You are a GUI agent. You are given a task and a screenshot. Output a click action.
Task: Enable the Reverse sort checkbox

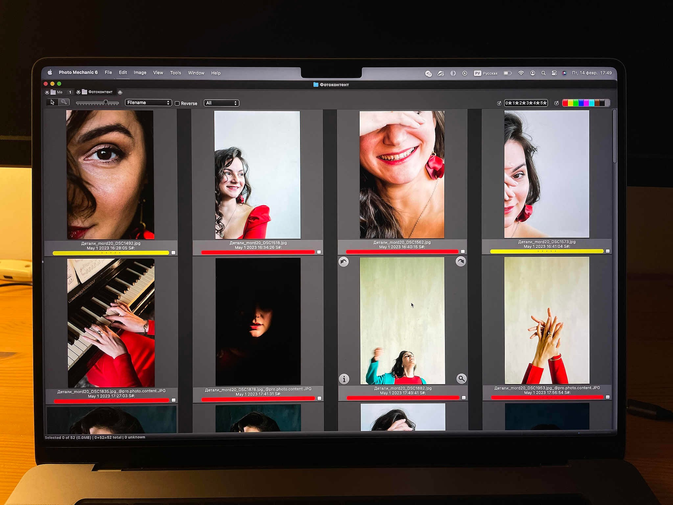click(x=177, y=103)
